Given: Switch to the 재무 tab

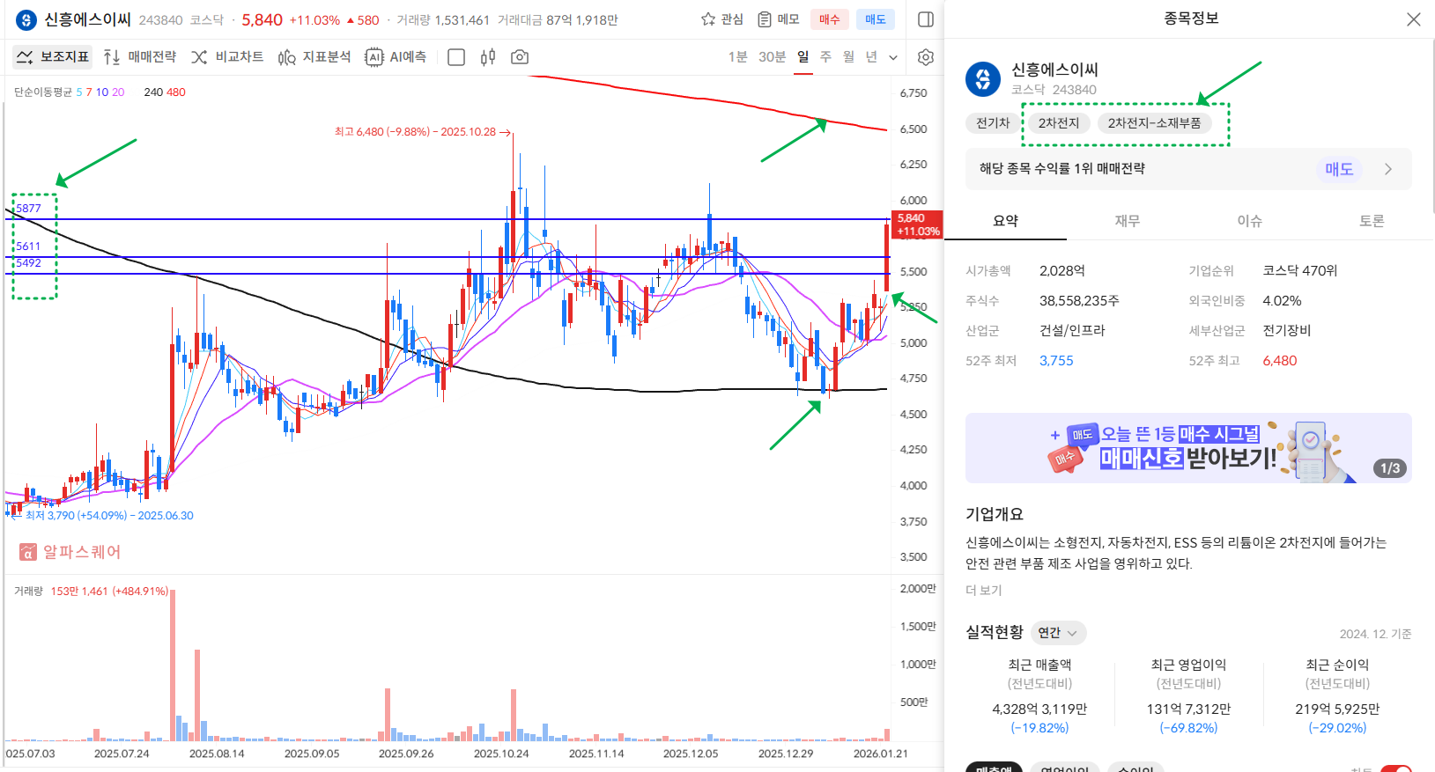Looking at the screenshot, I should (x=1128, y=221).
